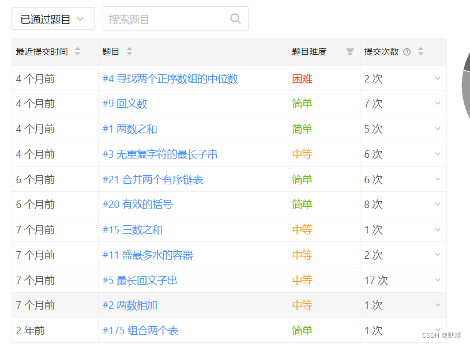Expand row #3 无重复字符的最长子串
The height and width of the screenshot is (344, 470).
point(438,154)
